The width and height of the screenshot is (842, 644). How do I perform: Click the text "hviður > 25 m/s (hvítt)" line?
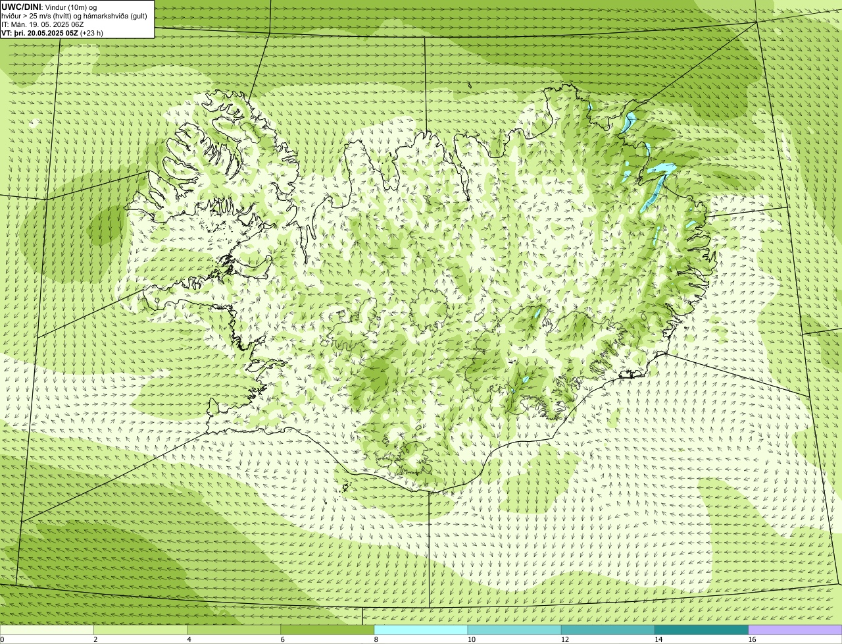tap(74, 16)
